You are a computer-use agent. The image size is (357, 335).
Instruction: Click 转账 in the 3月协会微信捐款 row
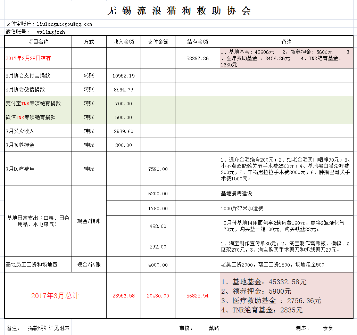89,89
